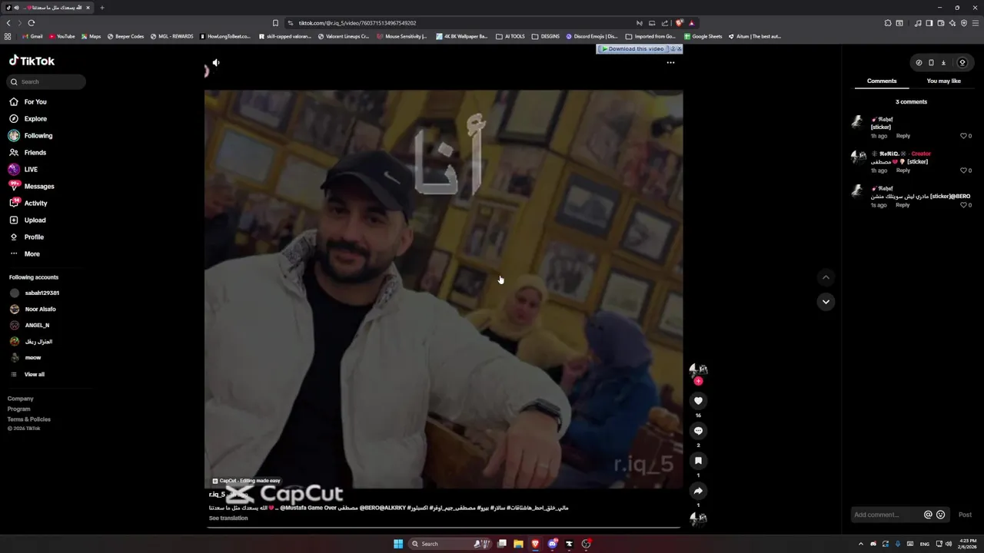
Task: Open the Windows Start menu
Action: (x=398, y=544)
